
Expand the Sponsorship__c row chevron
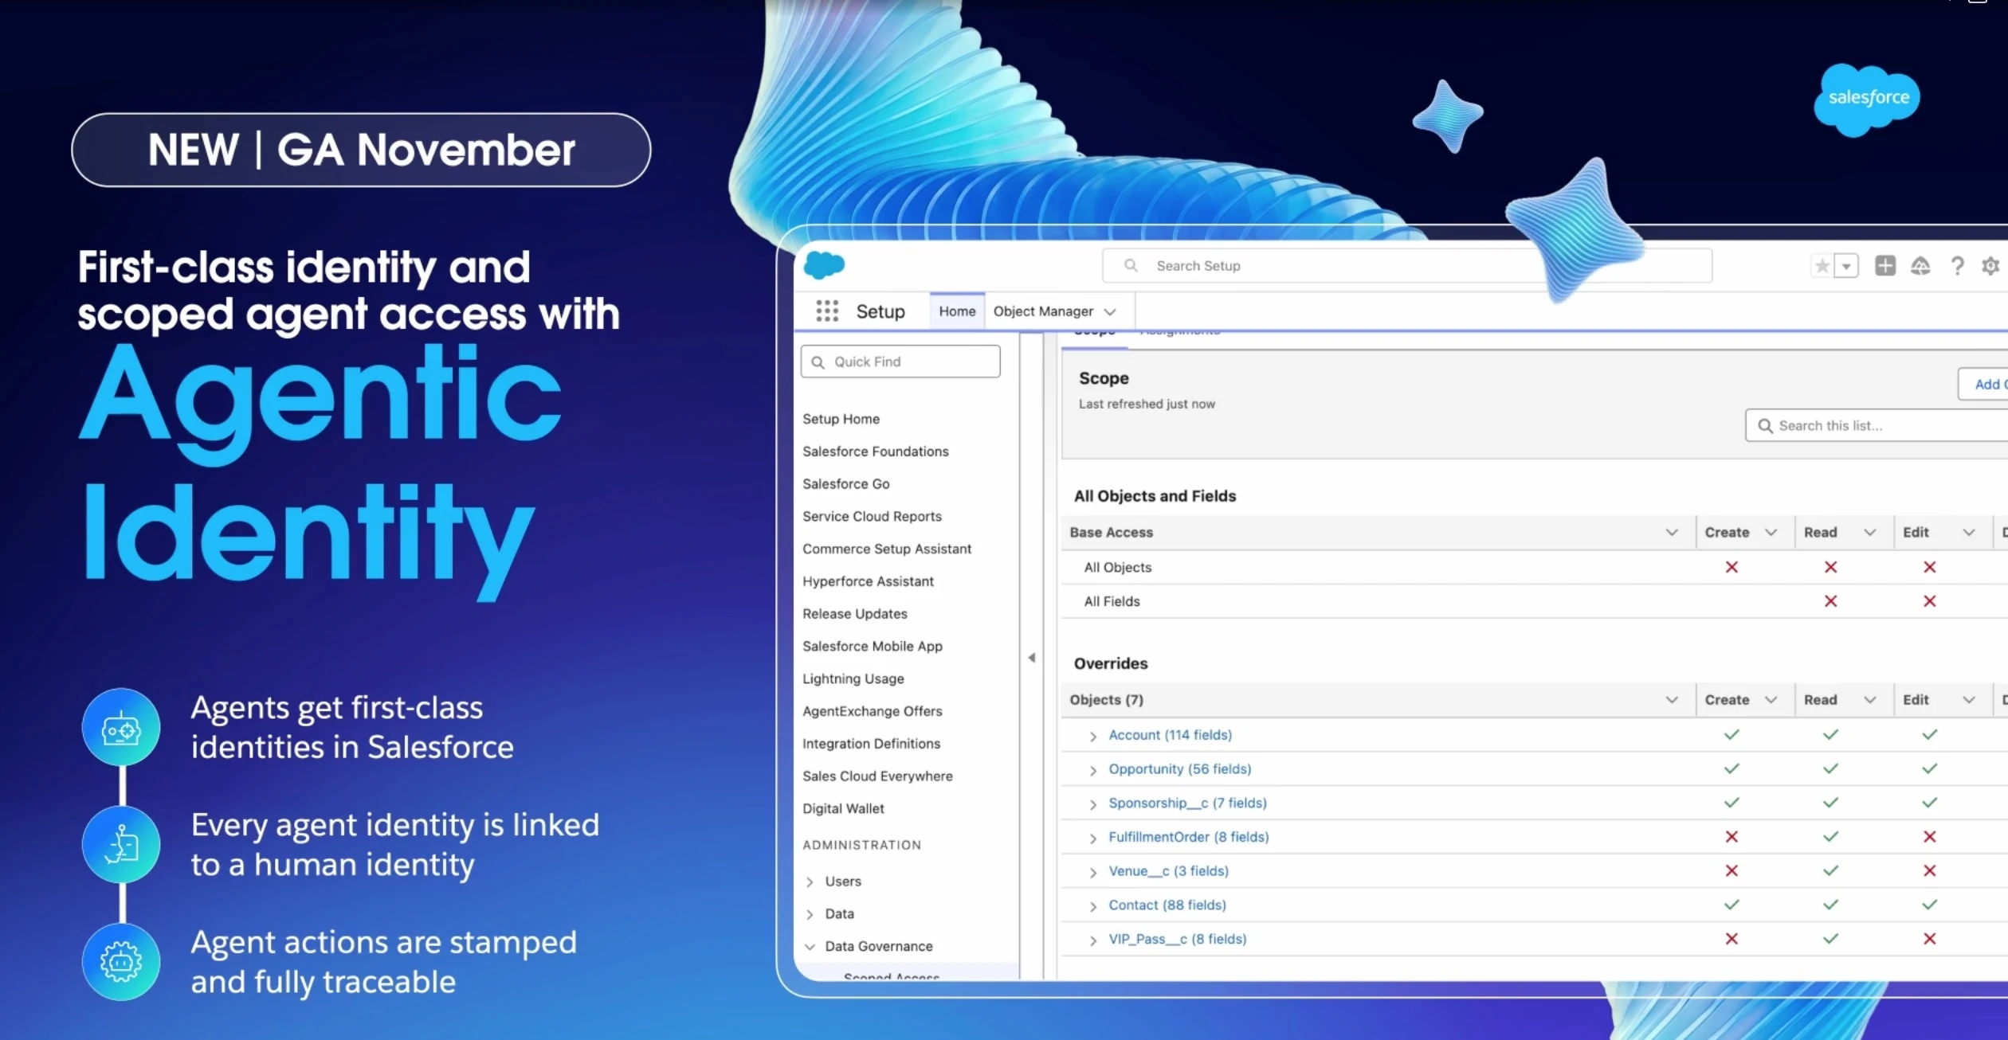pyautogui.click(x=1093, y=805)
